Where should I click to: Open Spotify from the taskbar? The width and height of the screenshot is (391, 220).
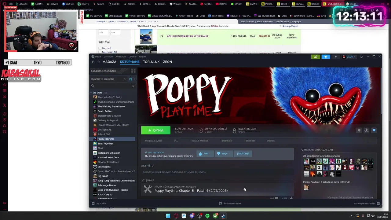click(x=207, y=216)
